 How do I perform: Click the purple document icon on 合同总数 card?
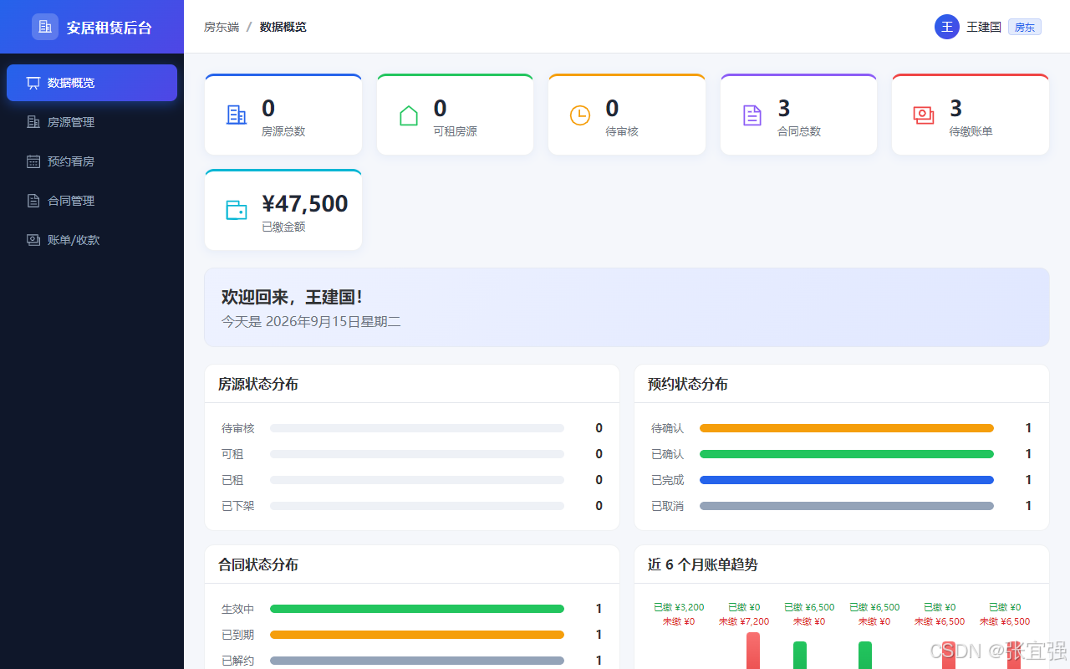coord(752,115)
